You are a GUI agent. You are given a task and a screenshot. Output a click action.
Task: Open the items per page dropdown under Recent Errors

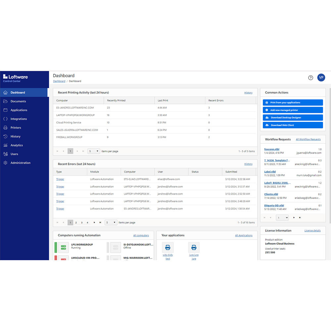111,222
